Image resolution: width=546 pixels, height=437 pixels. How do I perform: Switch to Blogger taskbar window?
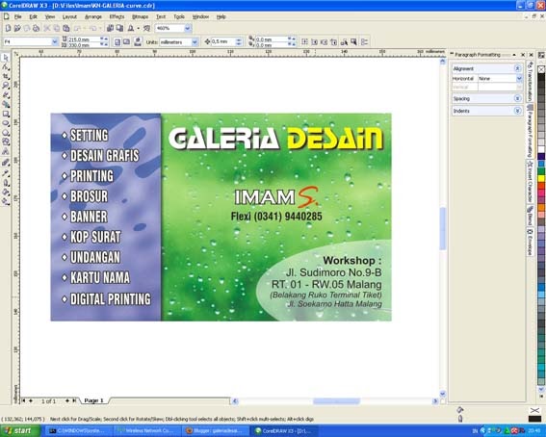(x=217, y=430)
